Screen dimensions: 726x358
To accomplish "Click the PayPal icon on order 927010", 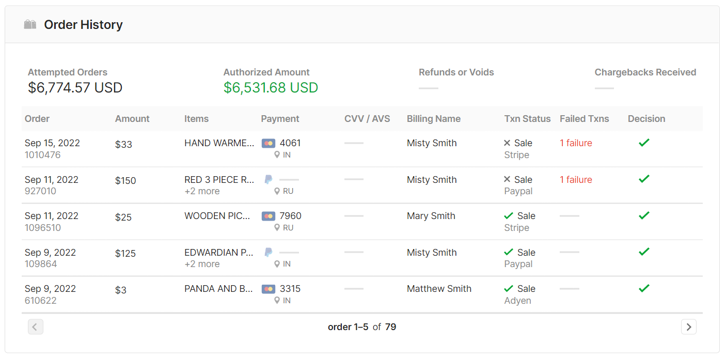I will pyautogui.click(x=268, y=180).
